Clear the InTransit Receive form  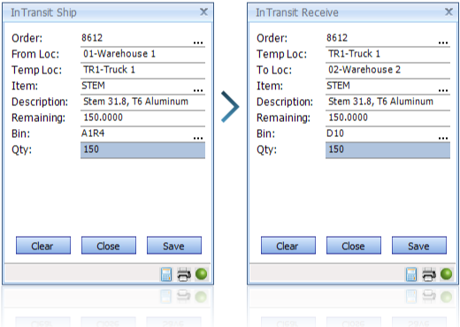coord(288,246)
